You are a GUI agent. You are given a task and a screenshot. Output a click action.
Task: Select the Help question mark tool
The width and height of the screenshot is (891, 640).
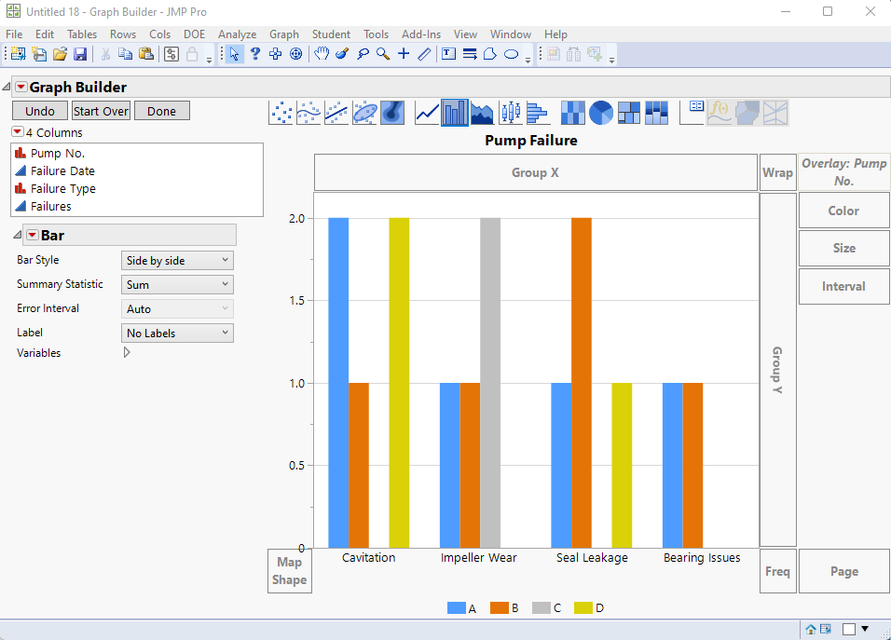tap(255, 54)
